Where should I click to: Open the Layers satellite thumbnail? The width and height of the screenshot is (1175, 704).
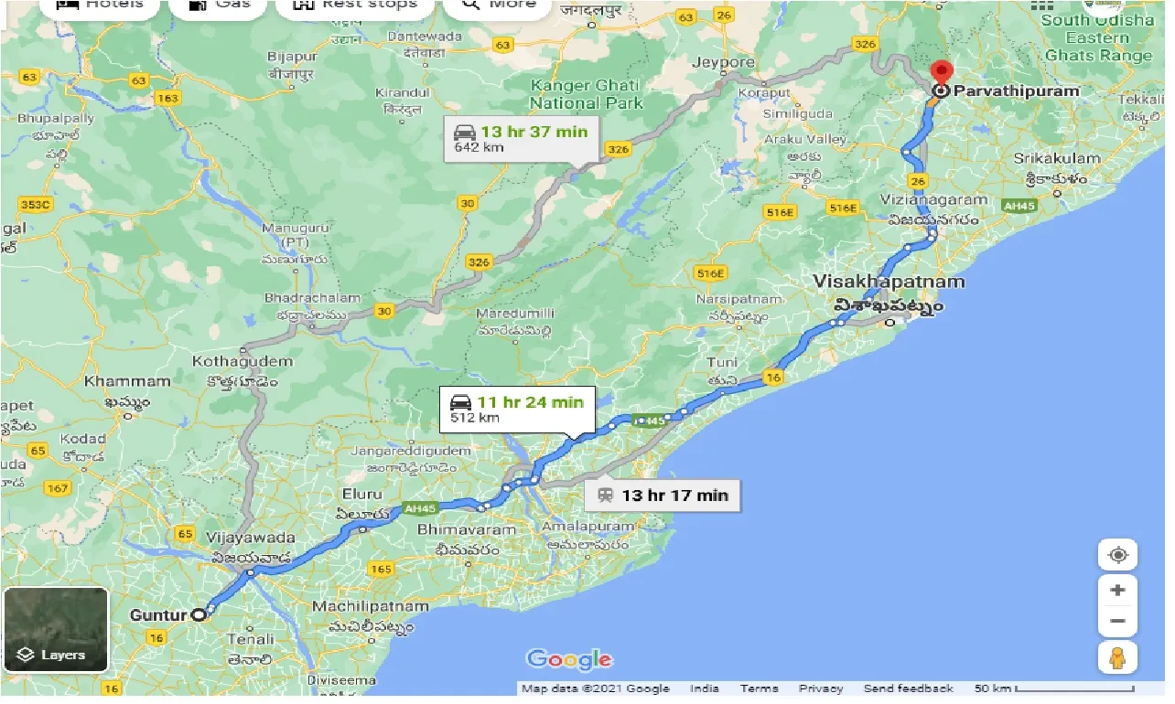click(56, 630)
